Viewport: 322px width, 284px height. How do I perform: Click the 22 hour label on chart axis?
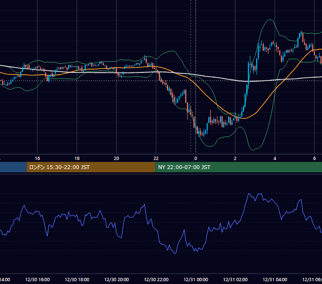coord(156,159)
